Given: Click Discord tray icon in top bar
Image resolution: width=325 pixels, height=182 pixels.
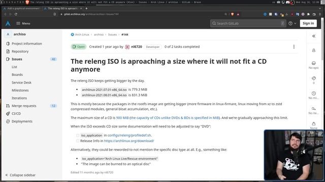Looking at the screenshot, I should tap(288, 2).
